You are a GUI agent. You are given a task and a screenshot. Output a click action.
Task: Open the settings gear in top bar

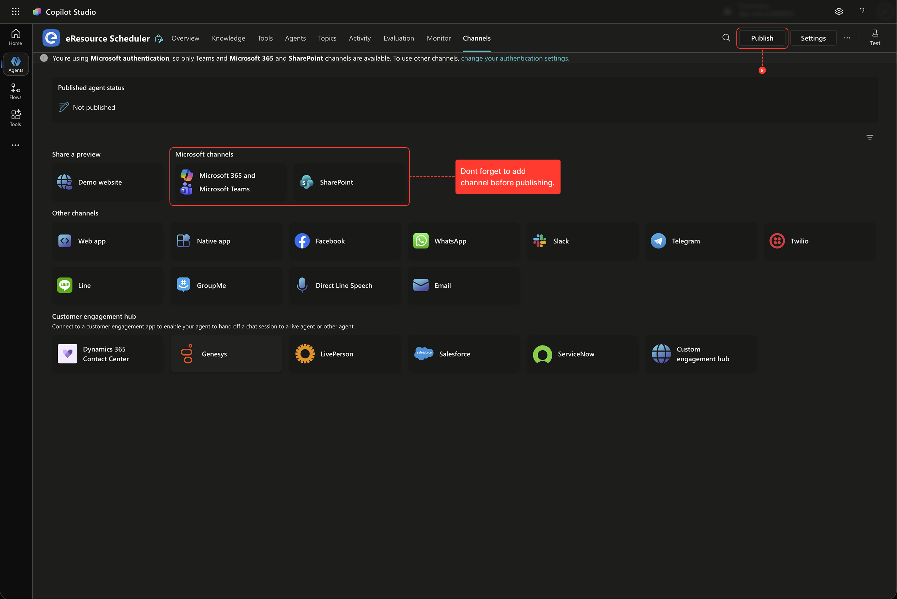(x=839, y=11)
